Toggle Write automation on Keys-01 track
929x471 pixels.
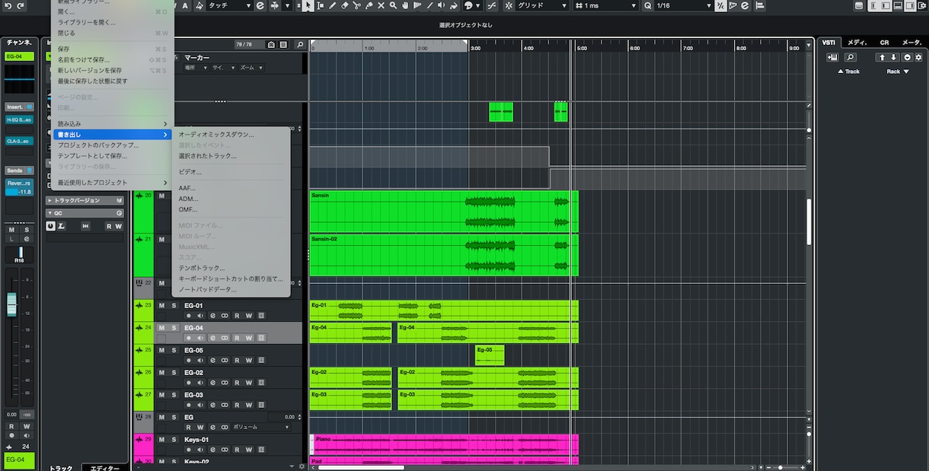coord(248,450)
